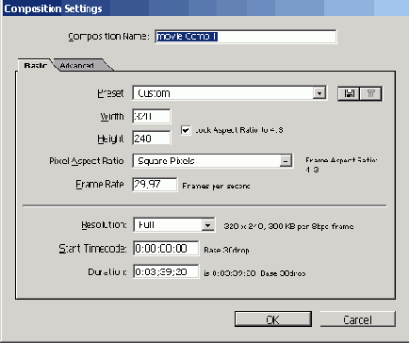Confirm settings with the OK button
The height and width of the screenshot is (343, 409).
tap(273, 319)
